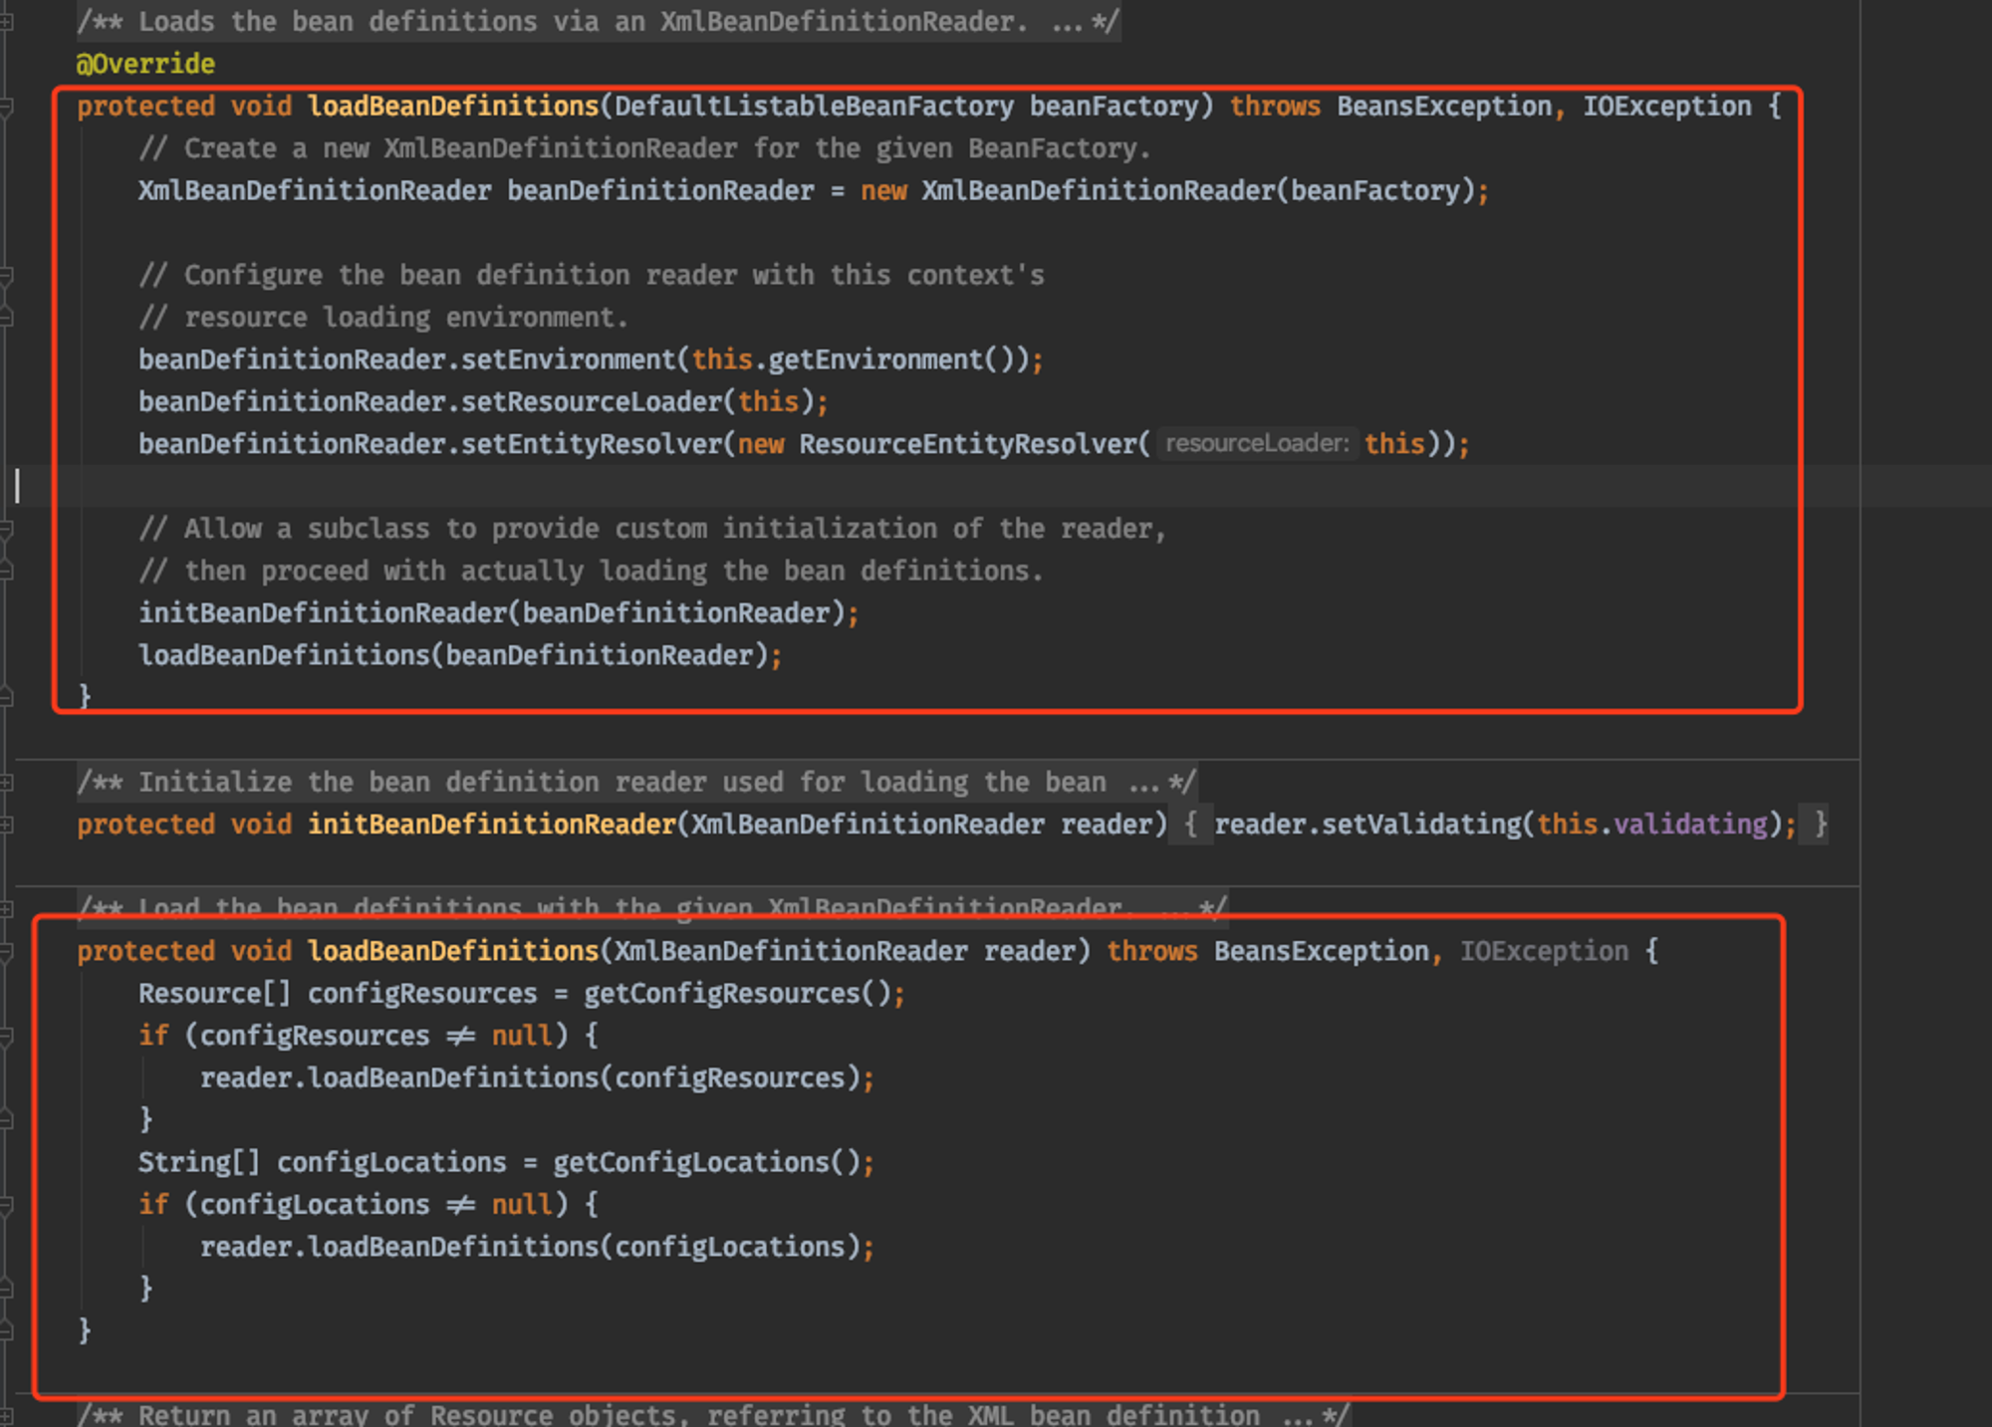The image size is (1992, 1427).
Task: Click 'reader.loadBeanDefinitions(configLocations);' line
Action: tap(537, 1248)
